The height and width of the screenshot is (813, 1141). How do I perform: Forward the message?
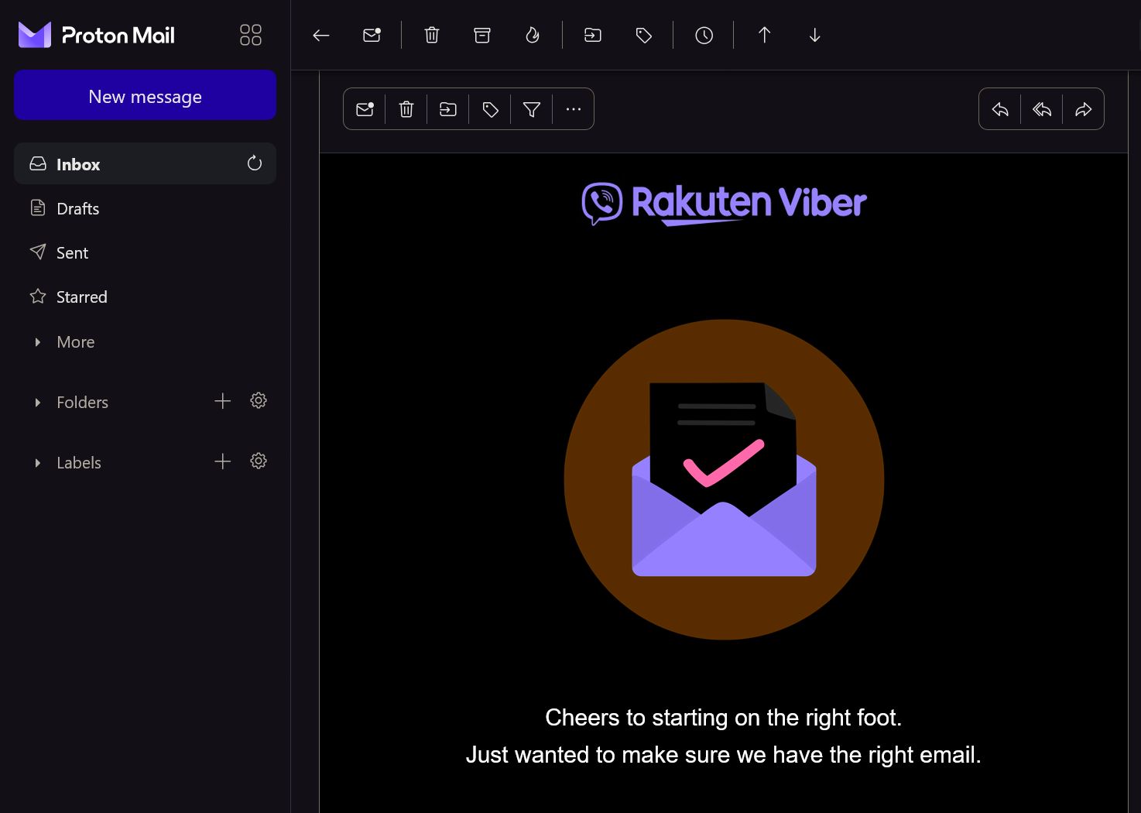click(1084, 109)
